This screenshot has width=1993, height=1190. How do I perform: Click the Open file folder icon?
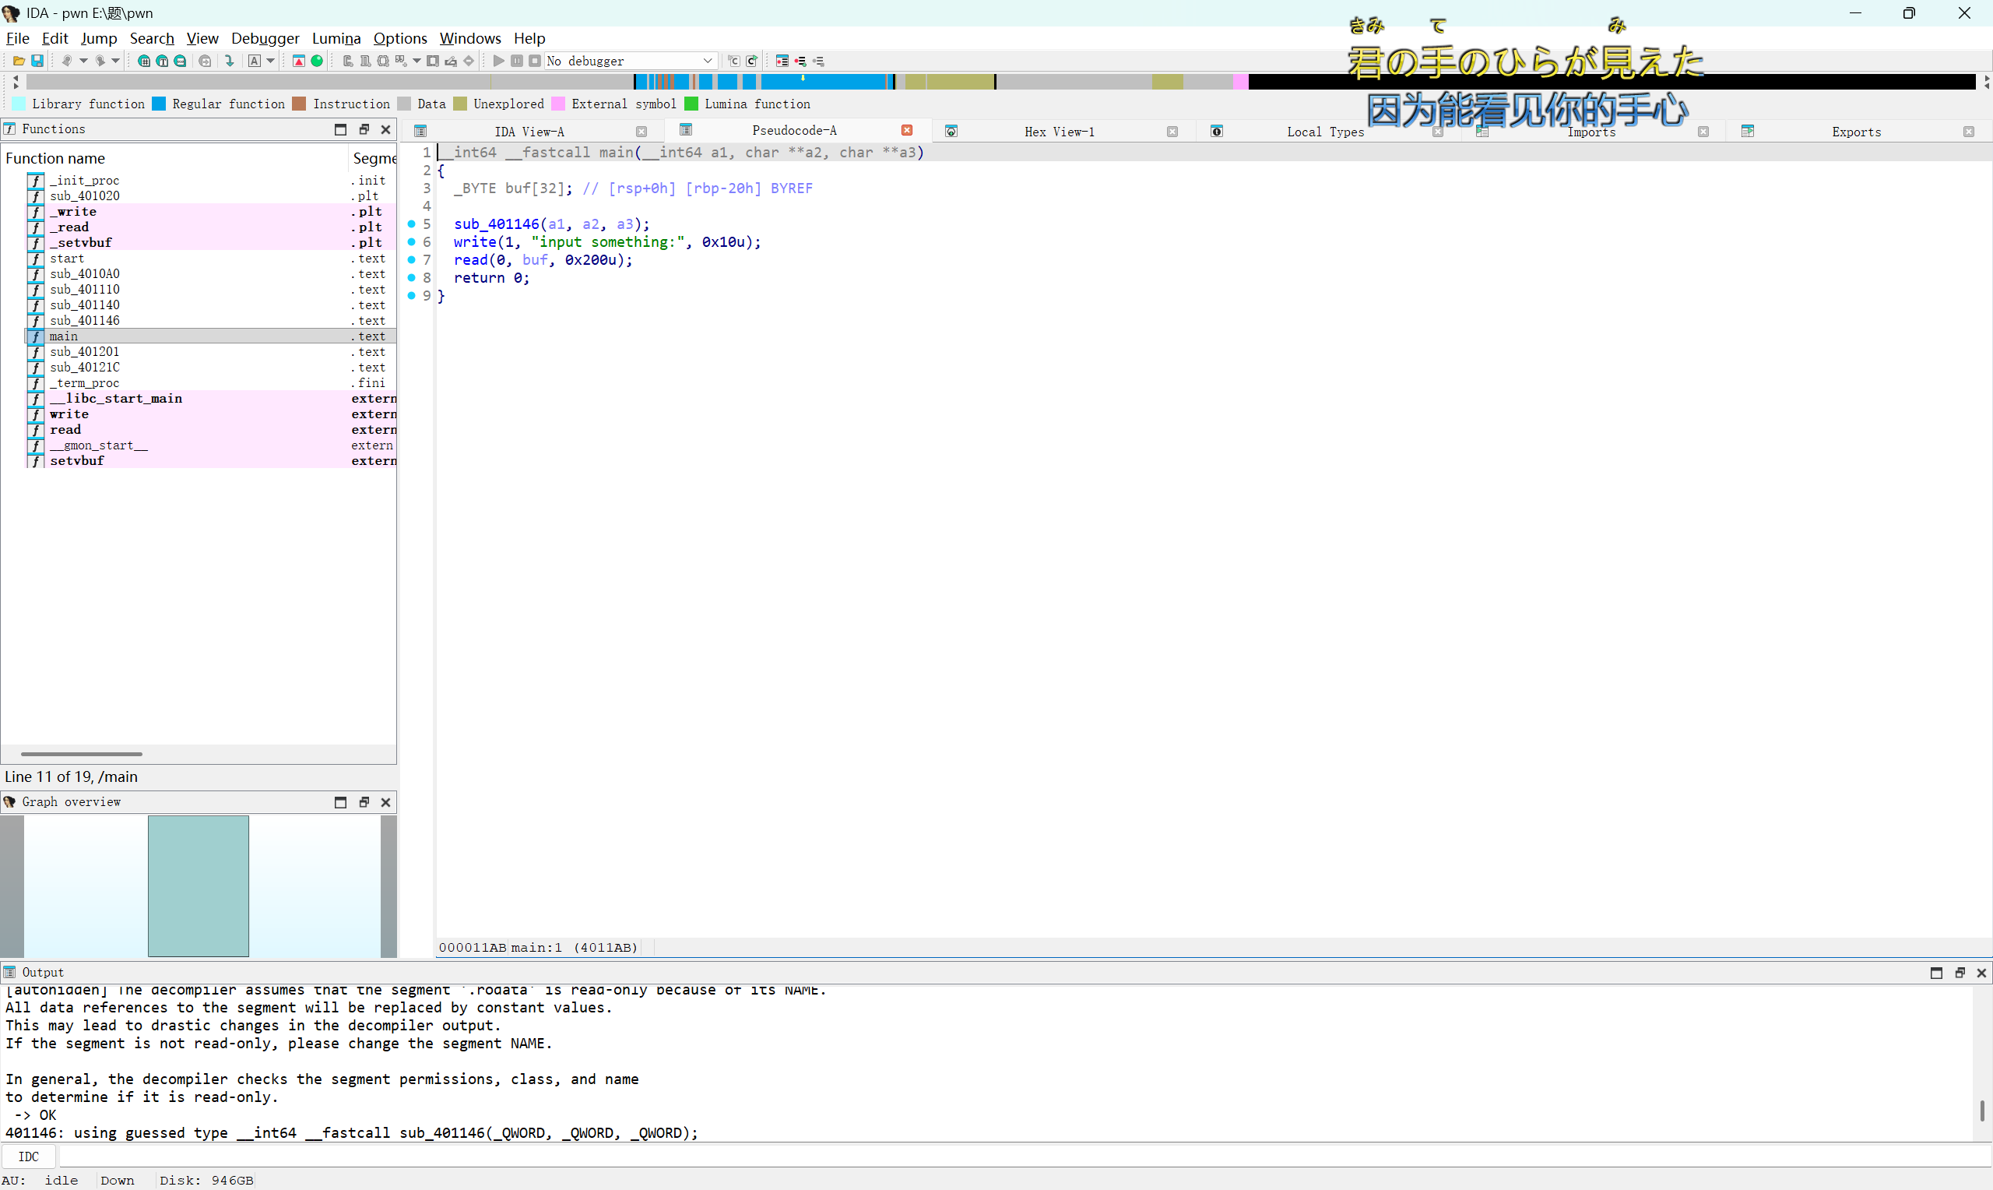click(19, 61)
